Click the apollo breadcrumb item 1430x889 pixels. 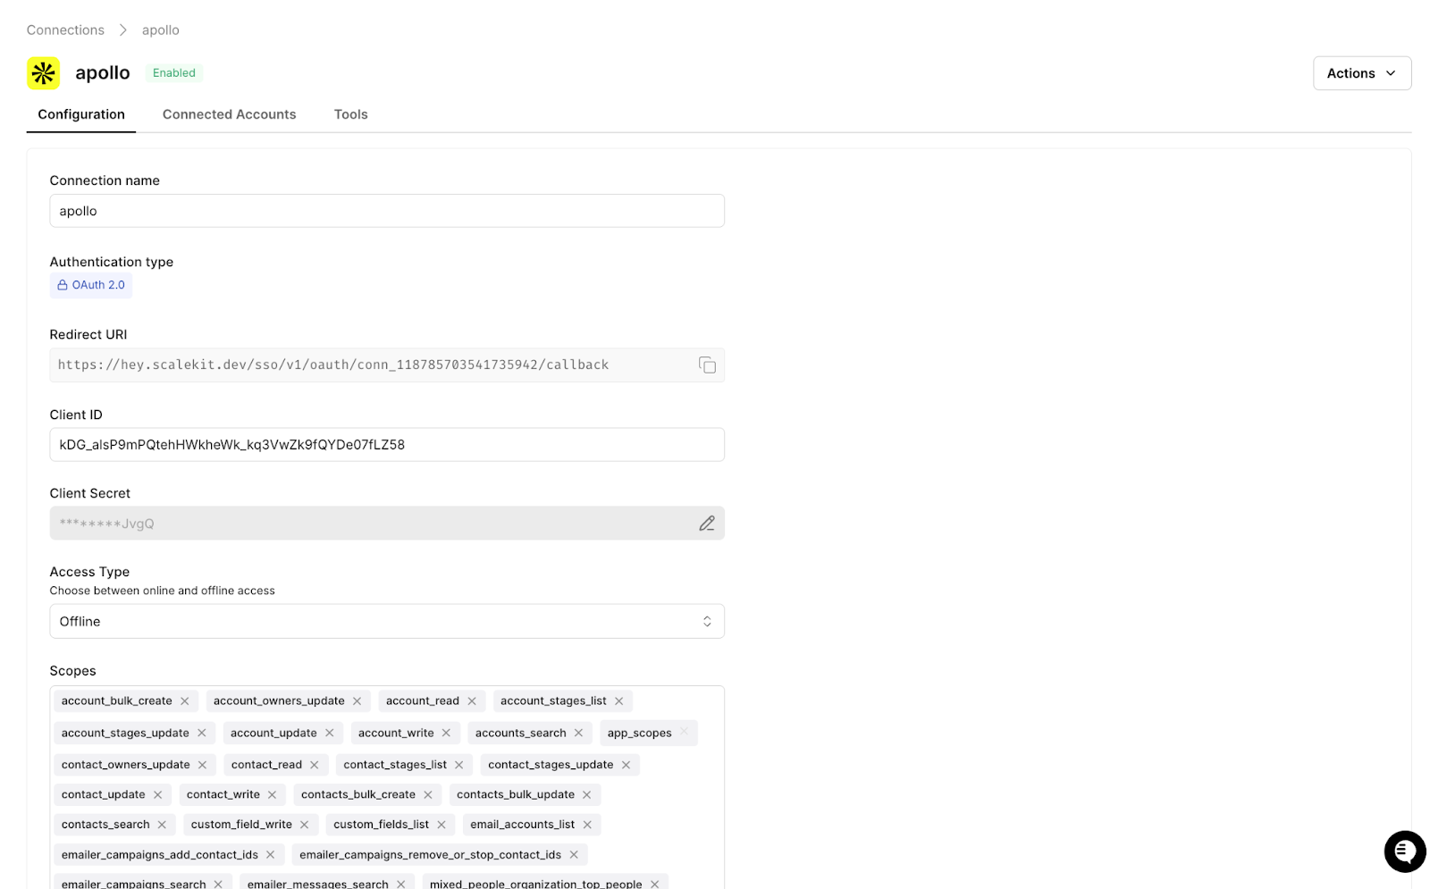(161, 30)
